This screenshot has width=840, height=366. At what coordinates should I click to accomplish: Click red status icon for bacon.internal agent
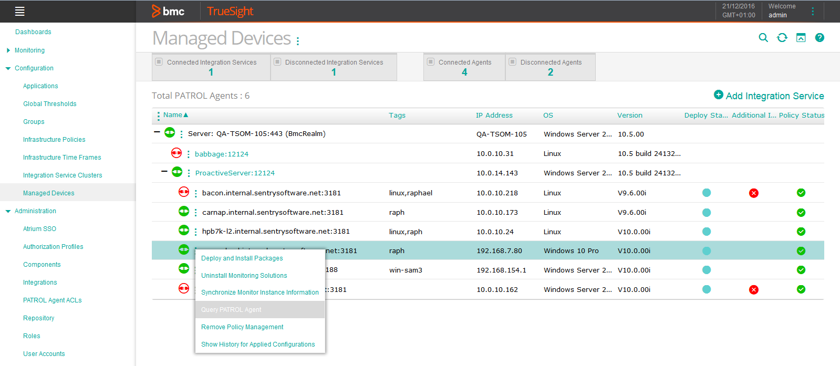coord(184,192)
